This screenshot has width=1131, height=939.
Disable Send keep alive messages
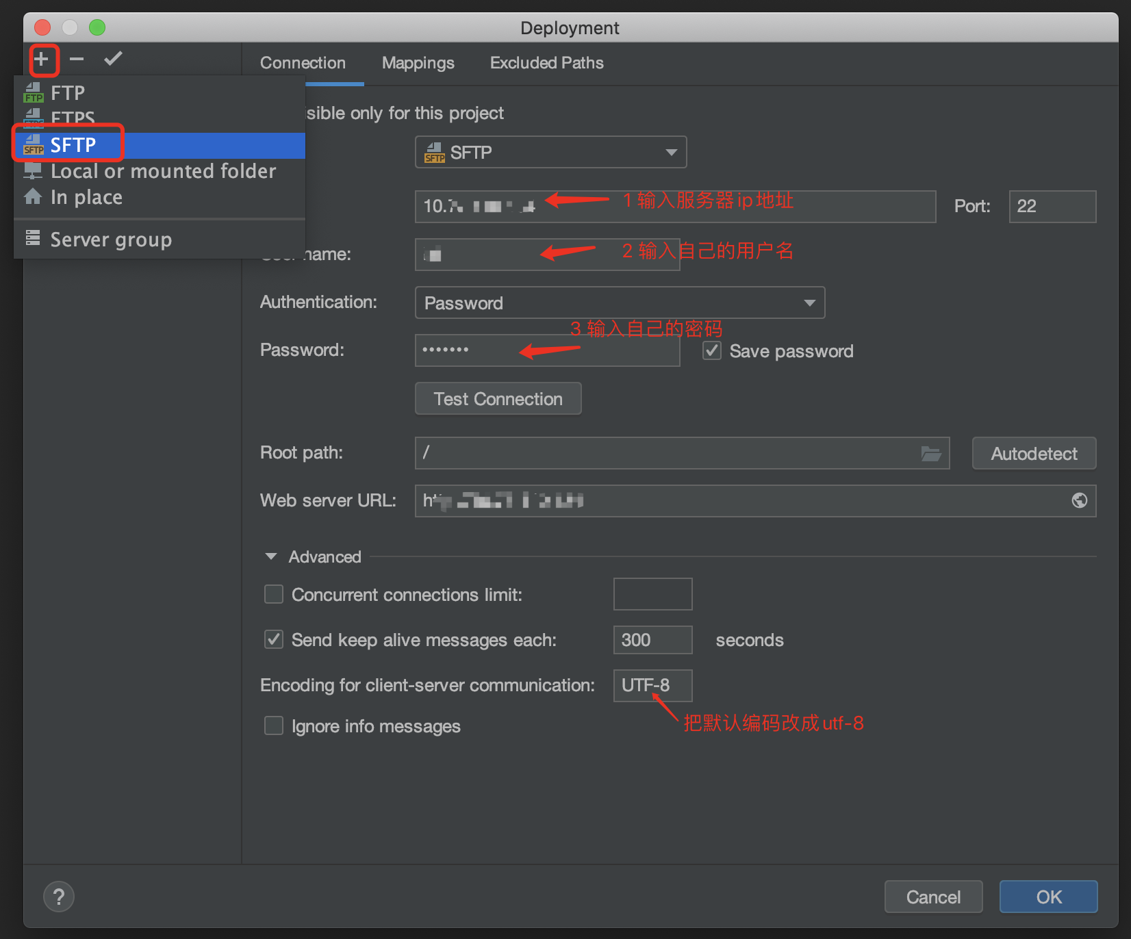(x=273, y=639)
